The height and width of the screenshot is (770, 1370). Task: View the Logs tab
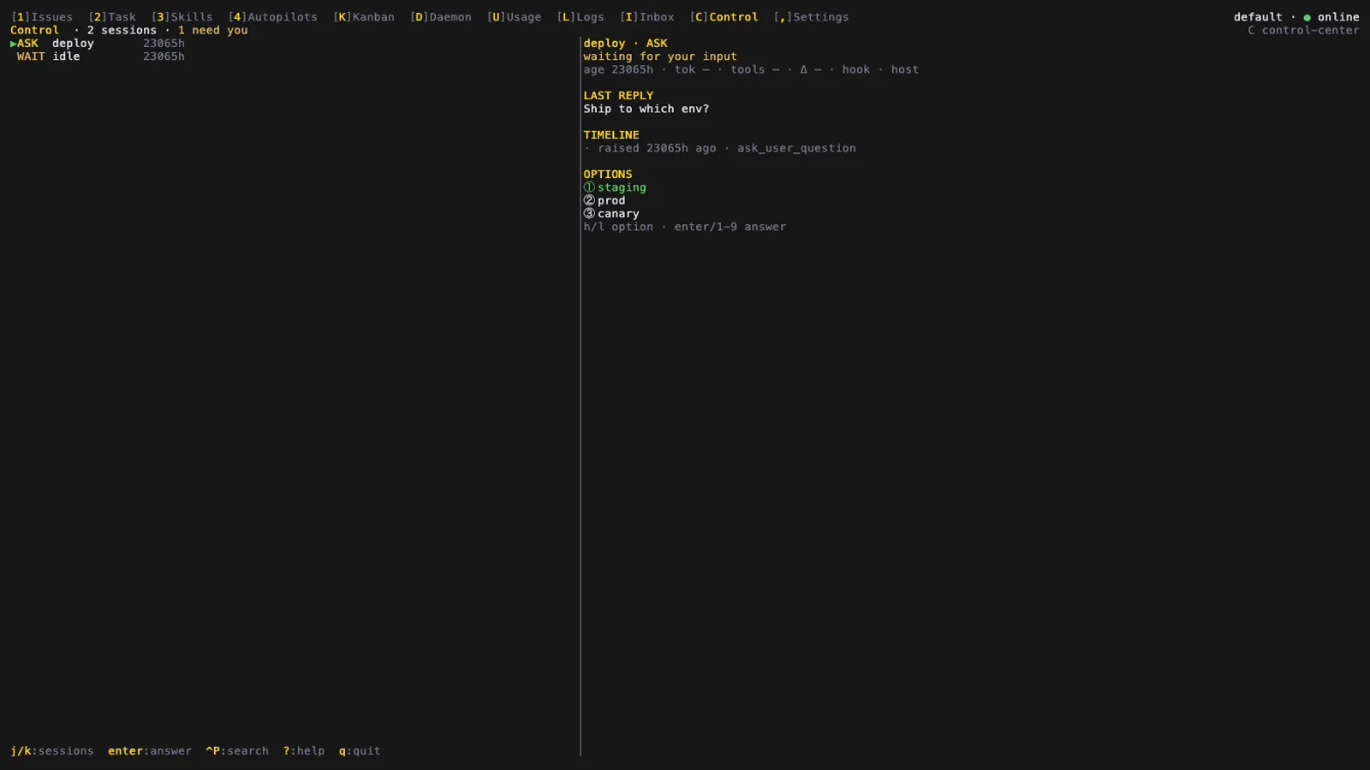click(581, 17)
